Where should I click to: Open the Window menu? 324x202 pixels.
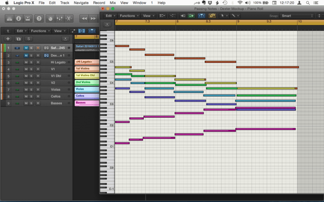139,3
